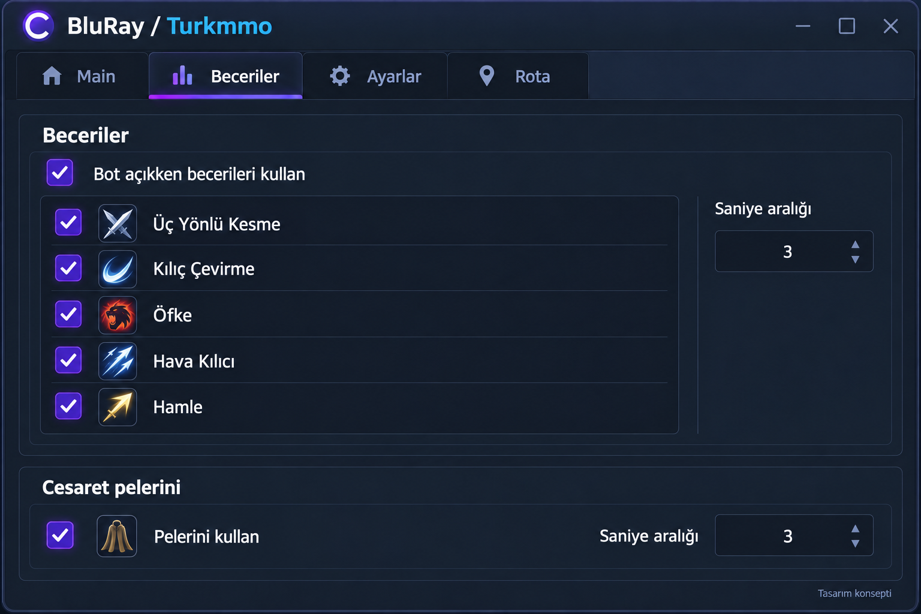921x614 pixels.
Task: Disable the Pelerini kullan checkbox
Action: pyautogui.click(x=60, y=535)
